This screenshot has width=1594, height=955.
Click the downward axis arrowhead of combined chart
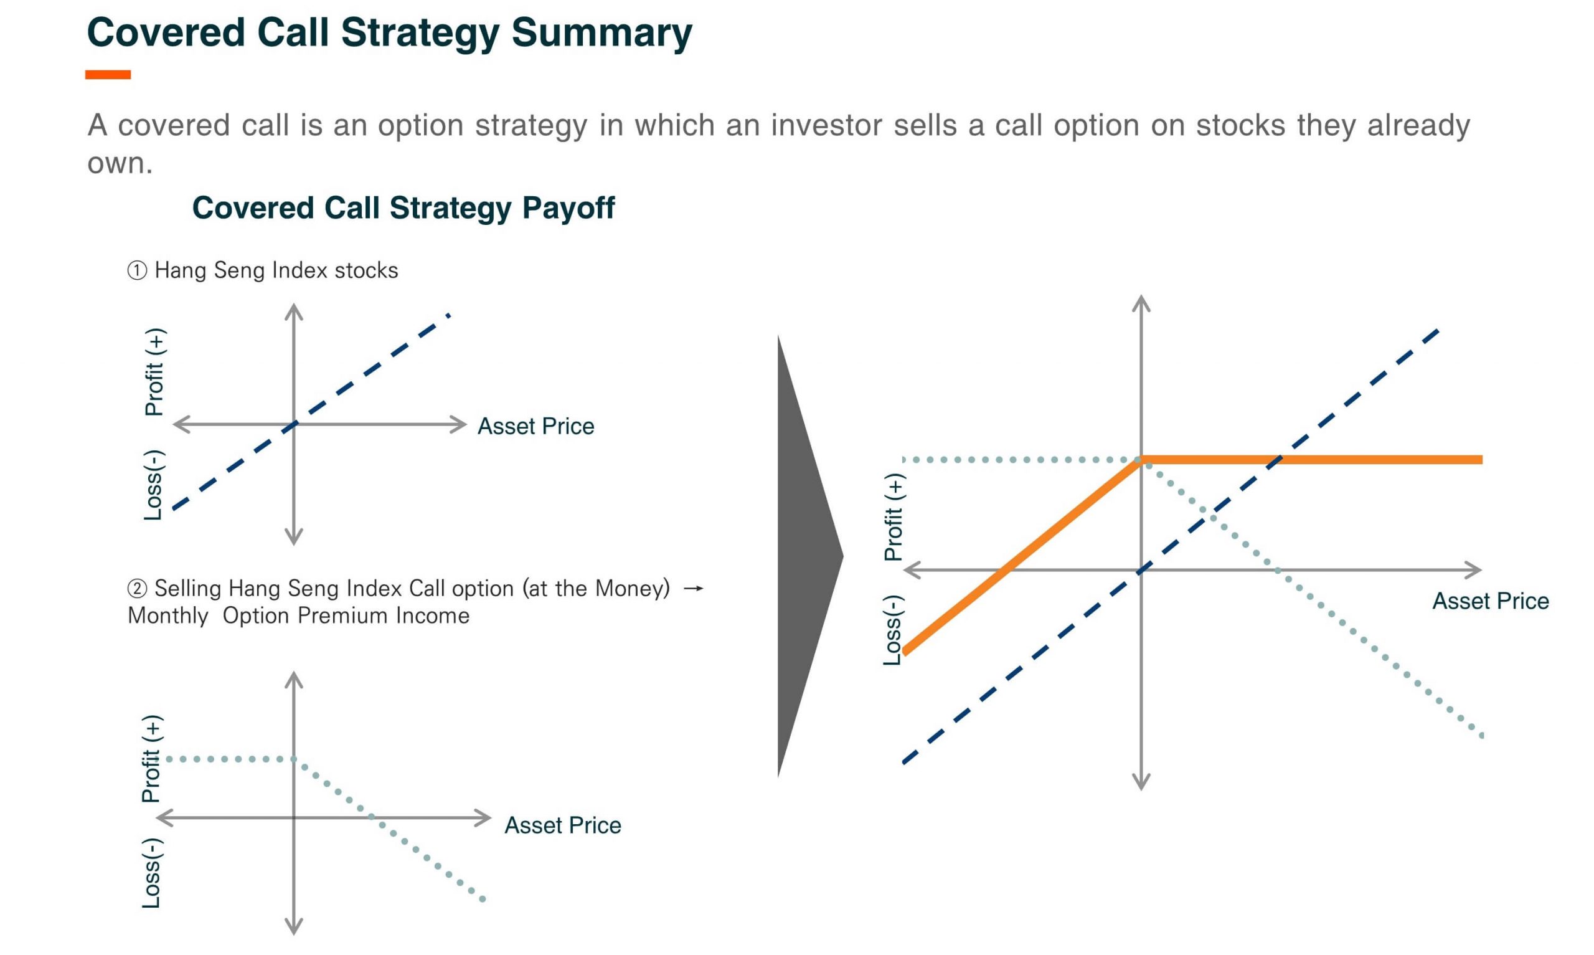[1141, 781]
